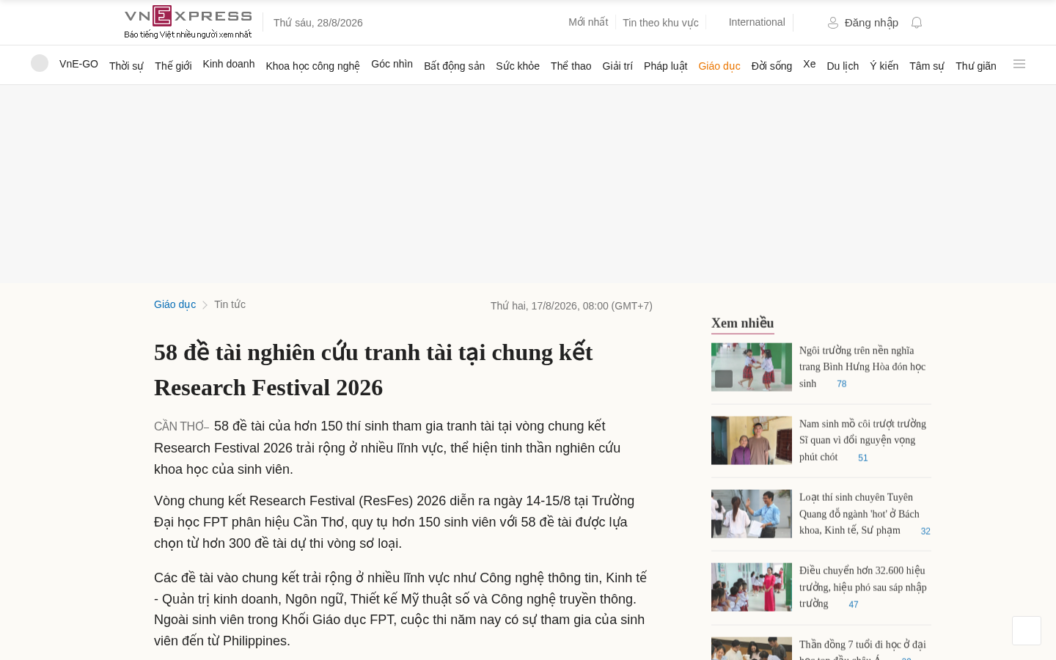1056x660 pixels.
Task: Open the Tâm sự section
Action: pyautogui.click(x=927, y=66)
